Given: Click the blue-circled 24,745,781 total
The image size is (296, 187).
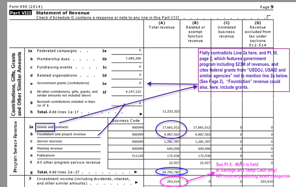Looking at the screenshot, I should pos(171,172).
